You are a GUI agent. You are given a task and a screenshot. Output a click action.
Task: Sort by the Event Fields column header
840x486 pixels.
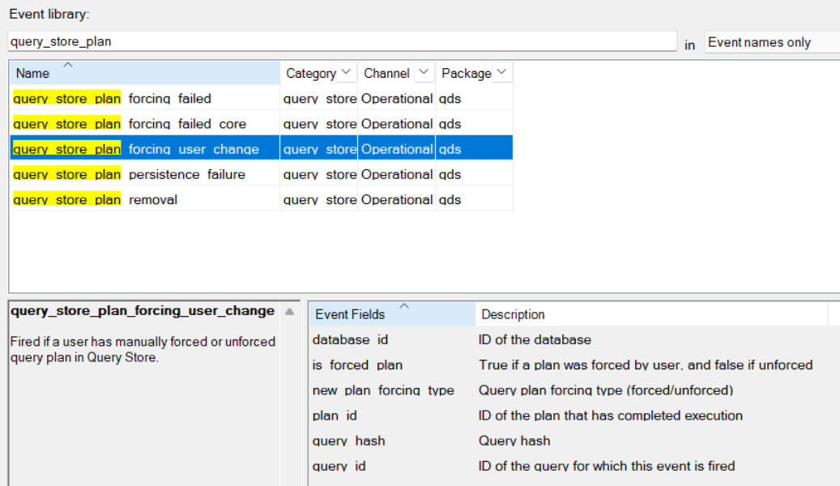(392, 314)
